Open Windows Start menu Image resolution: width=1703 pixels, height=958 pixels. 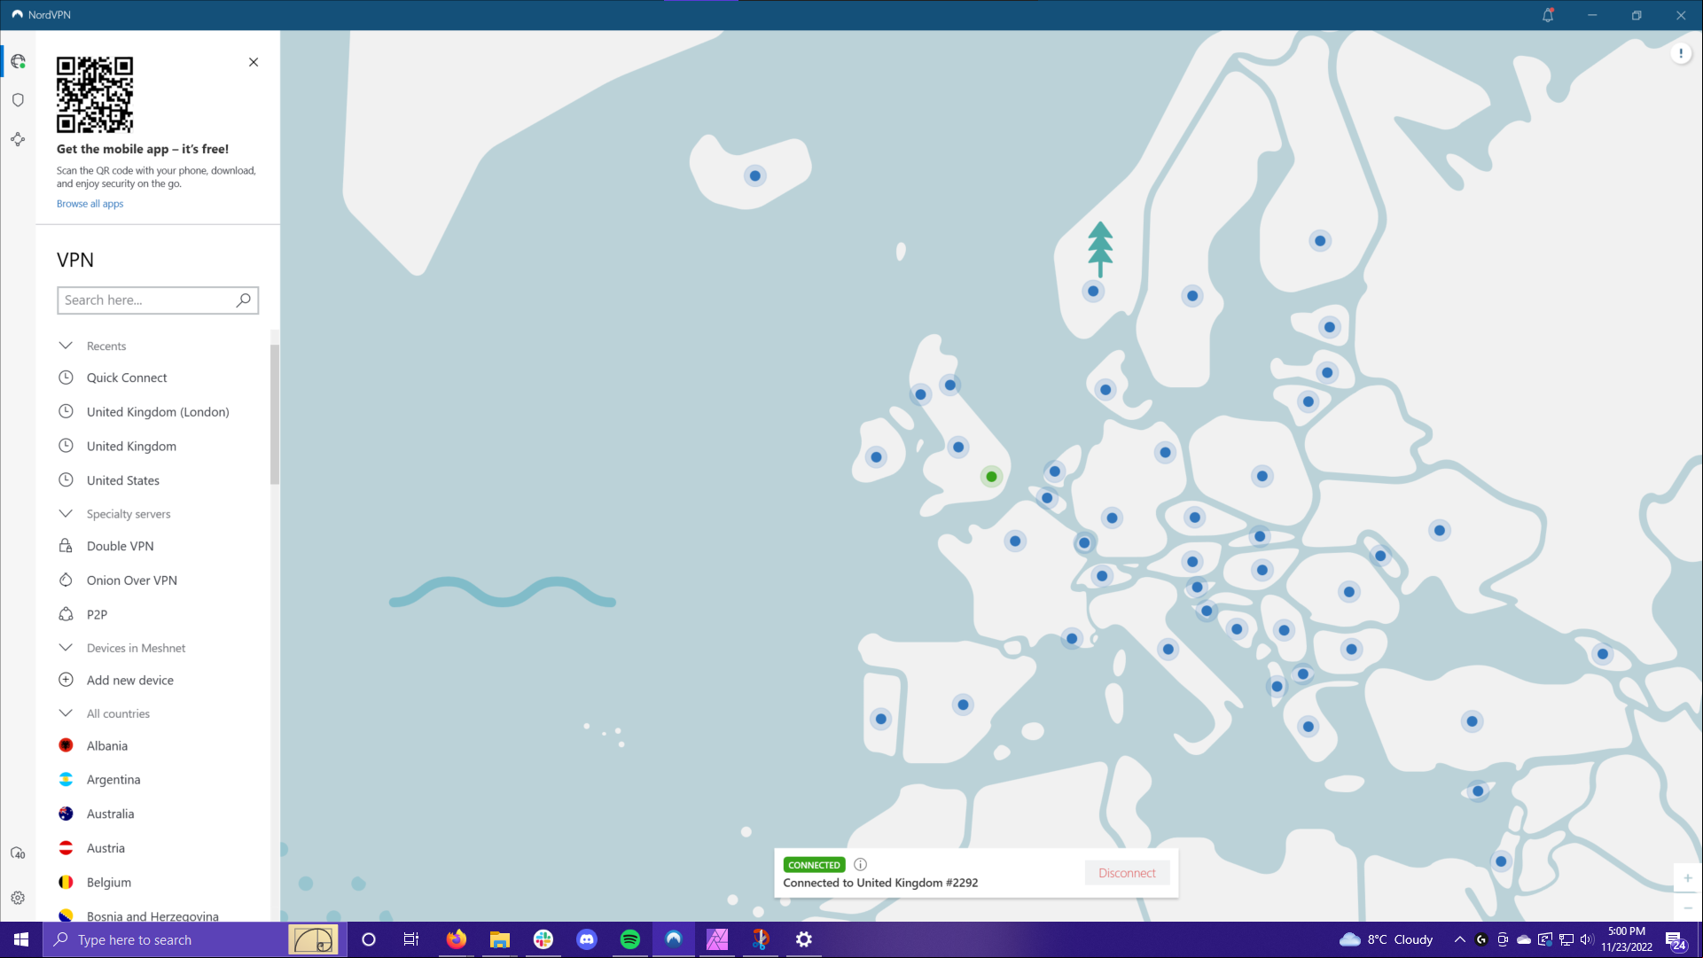(21, 939)
